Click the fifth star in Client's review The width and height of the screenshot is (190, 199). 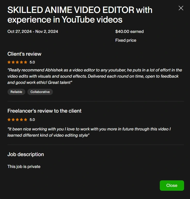[26, 62]
